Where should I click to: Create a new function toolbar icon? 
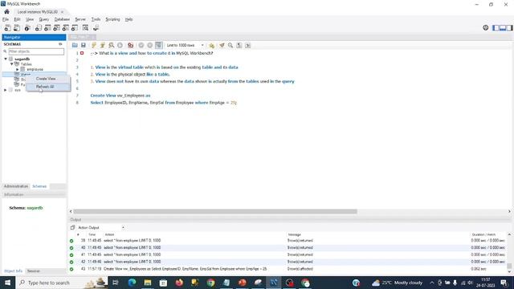tap(75, 28)
